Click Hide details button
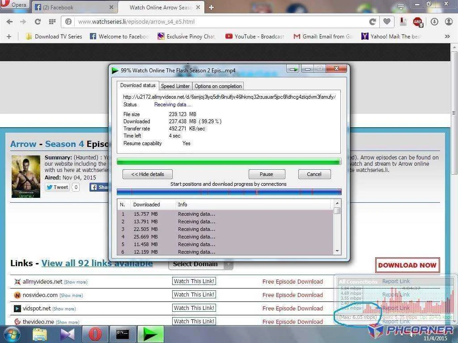 point(148,174)
